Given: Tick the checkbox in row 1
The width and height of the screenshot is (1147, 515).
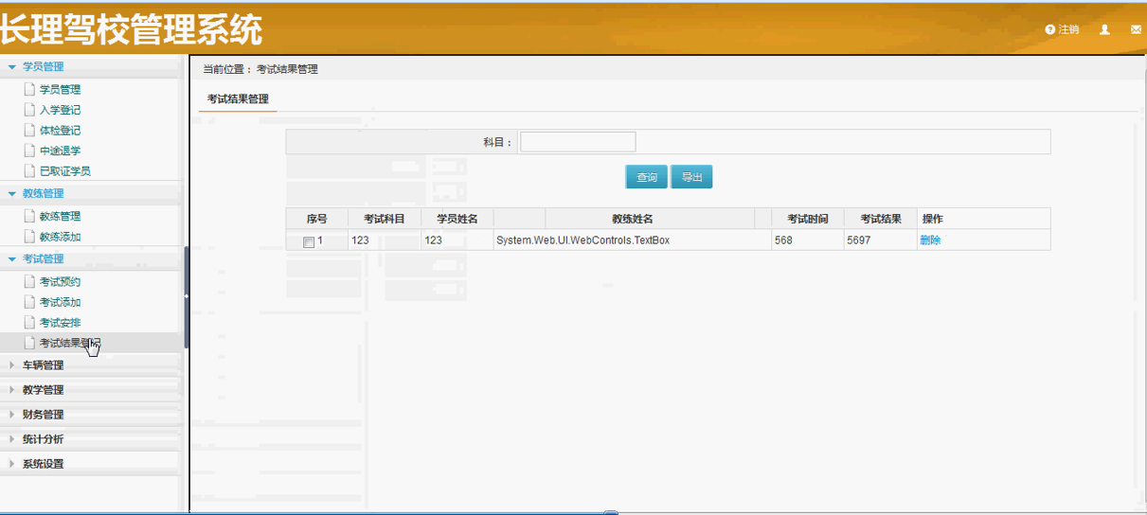Looking at the screenshot, I should (x=309, y=242).
